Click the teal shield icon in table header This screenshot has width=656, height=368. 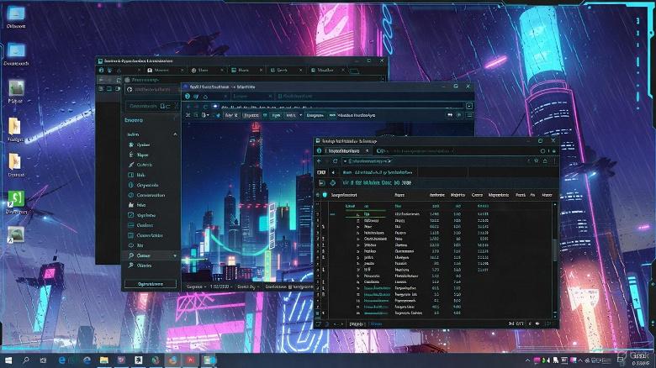(x=325, y=195)
